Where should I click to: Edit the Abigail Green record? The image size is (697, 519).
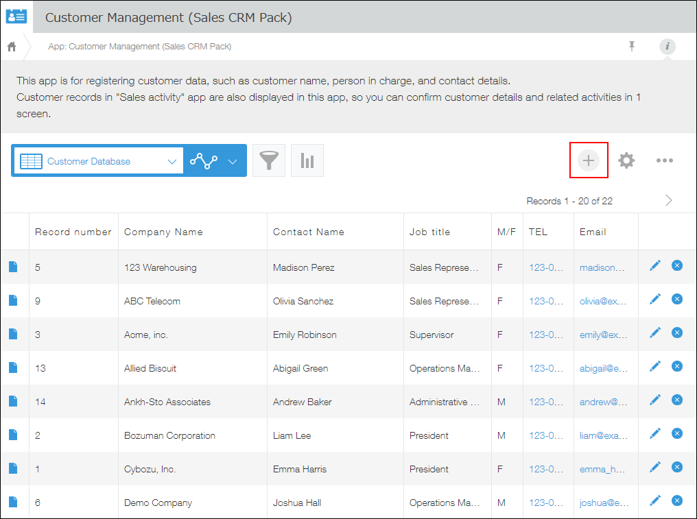(654, 366)
